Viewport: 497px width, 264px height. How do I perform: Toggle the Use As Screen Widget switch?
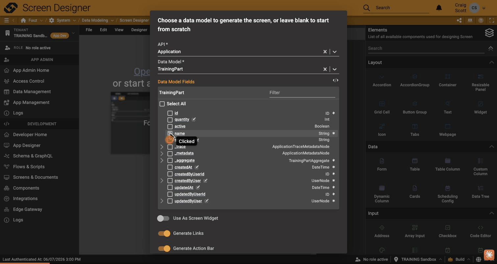pyautogui.click(x=163, y=218)
